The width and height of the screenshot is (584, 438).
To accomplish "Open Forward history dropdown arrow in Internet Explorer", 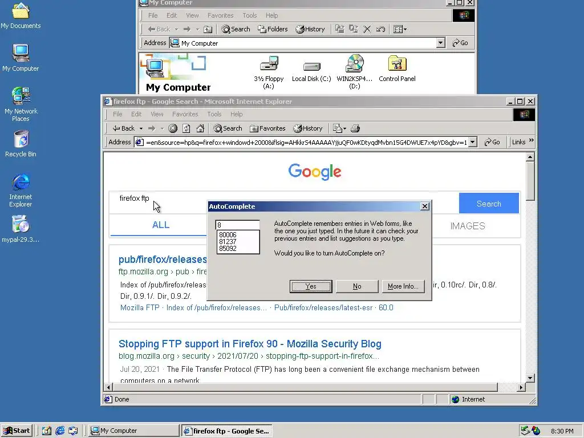I will [x=162, y=128].
